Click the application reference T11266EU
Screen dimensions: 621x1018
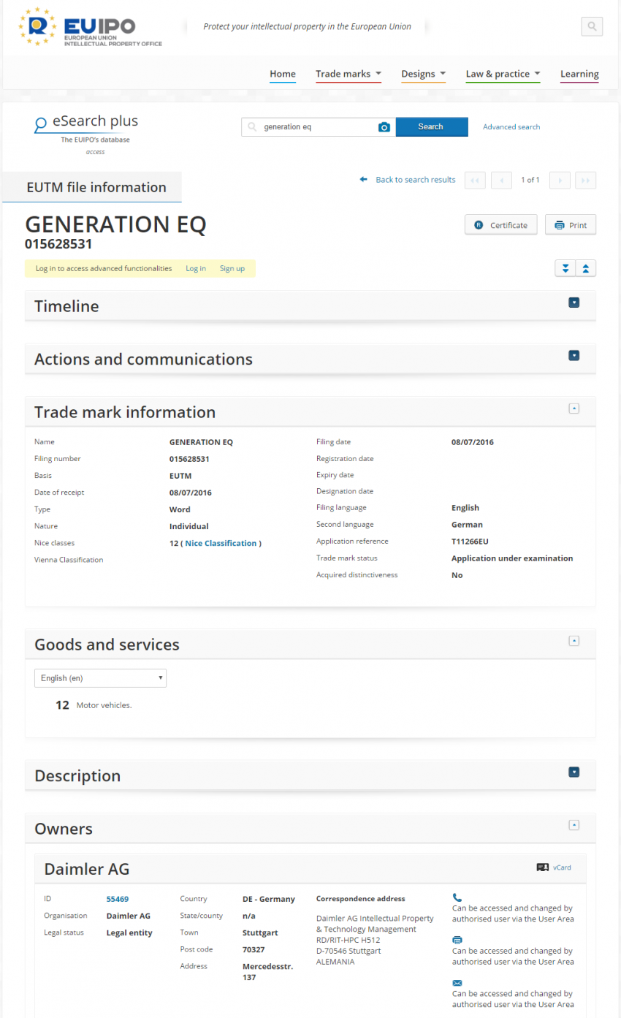click(470, 542)
